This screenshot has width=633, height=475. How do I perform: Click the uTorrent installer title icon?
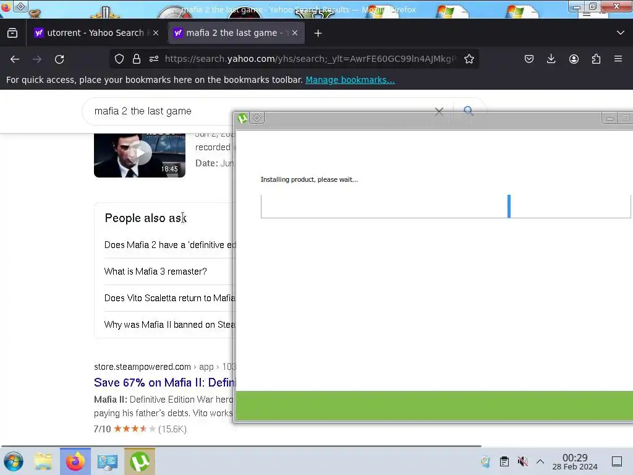(x=242, y=118)
